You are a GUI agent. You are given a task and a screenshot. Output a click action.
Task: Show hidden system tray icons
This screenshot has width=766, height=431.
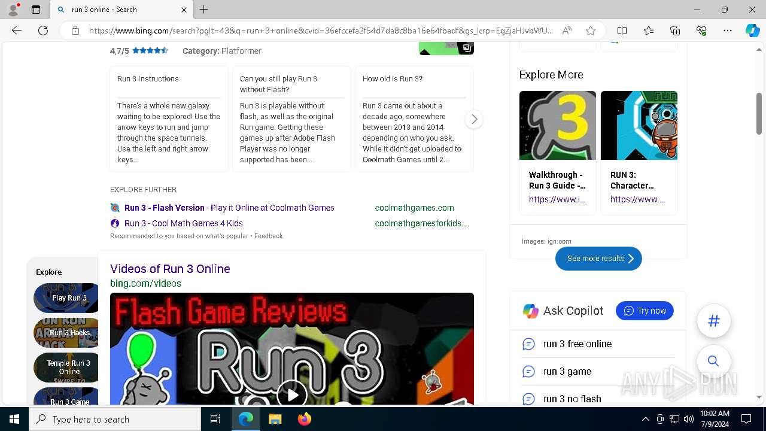coord(645,419)
